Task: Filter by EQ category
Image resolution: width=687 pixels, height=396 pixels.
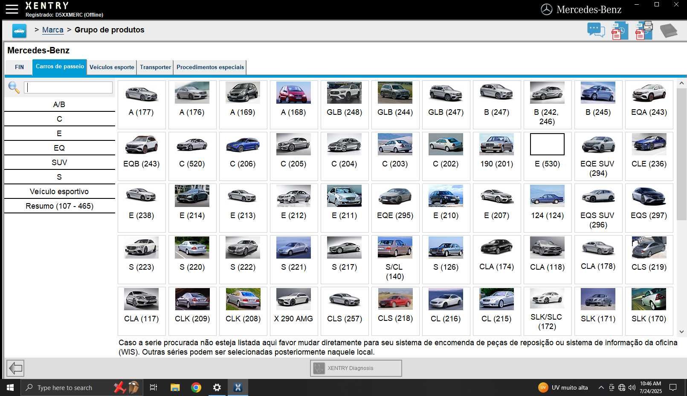Action: click(x=59, y=148)
